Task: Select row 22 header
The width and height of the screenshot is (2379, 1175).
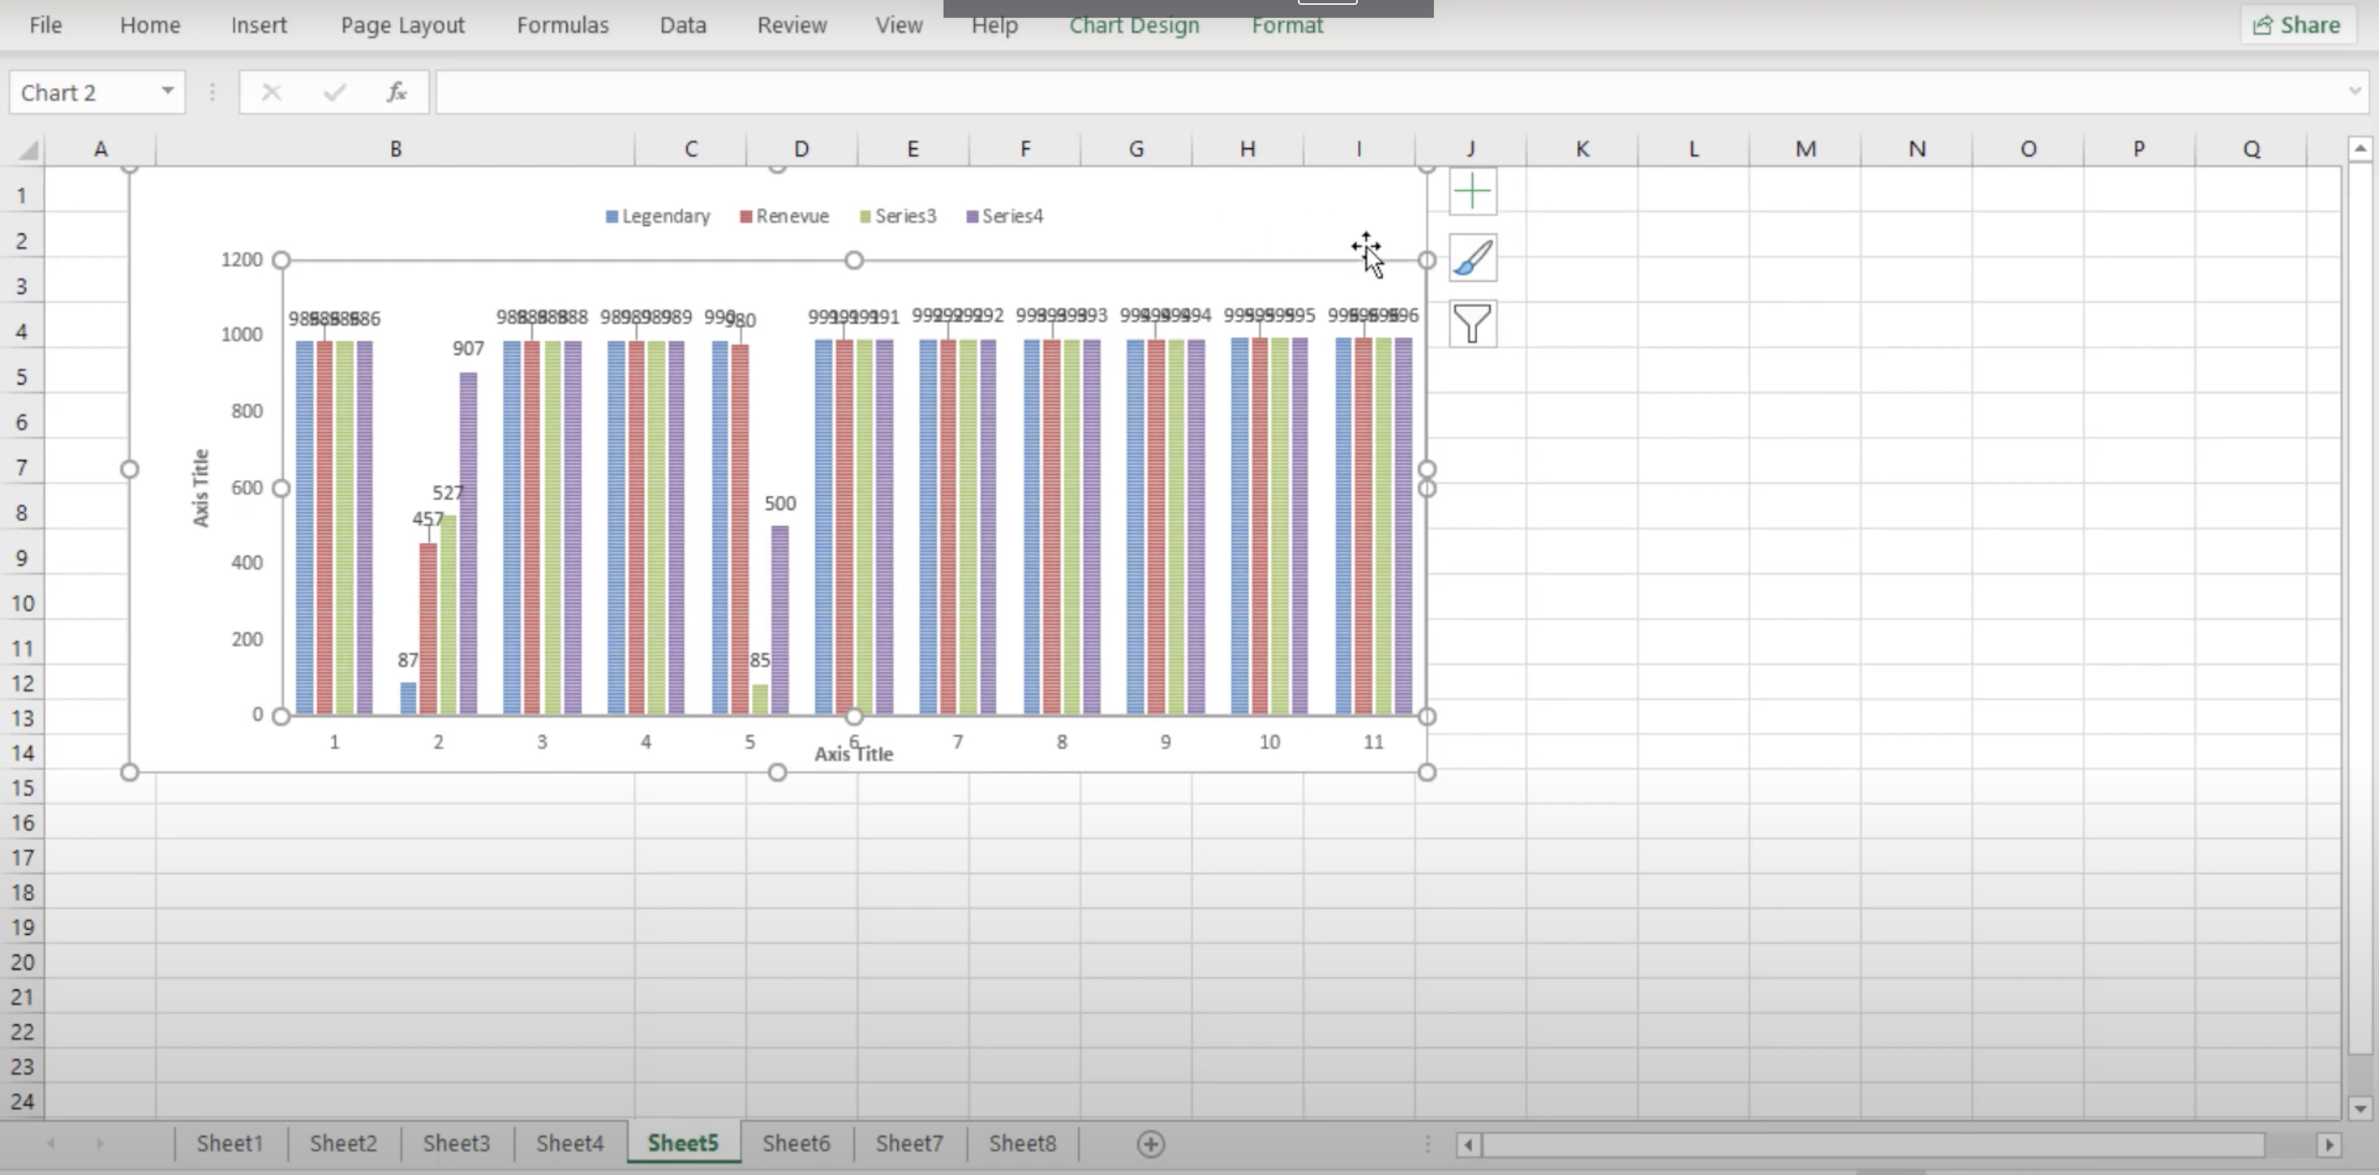Action: (22, 1032)
